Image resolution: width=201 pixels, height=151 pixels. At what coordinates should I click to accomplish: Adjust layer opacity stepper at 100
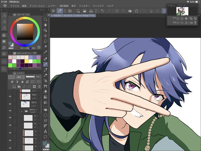point(40,77)
